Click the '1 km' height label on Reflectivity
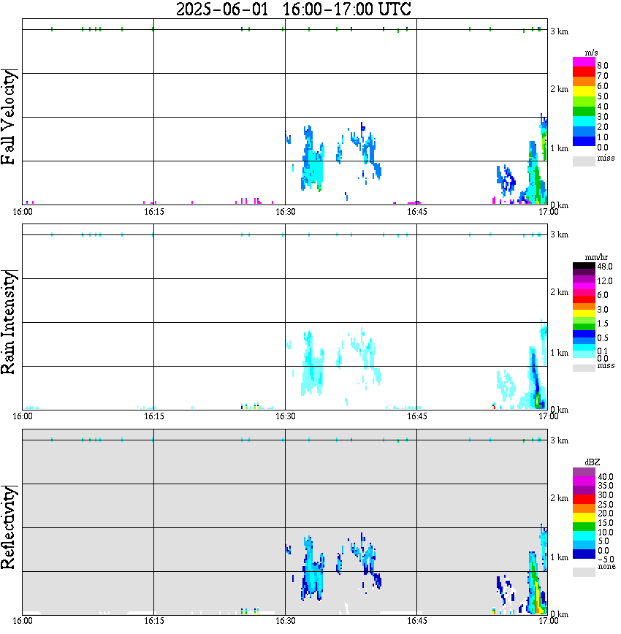Screen dimensions: 621x634 (x=560, y=557)
